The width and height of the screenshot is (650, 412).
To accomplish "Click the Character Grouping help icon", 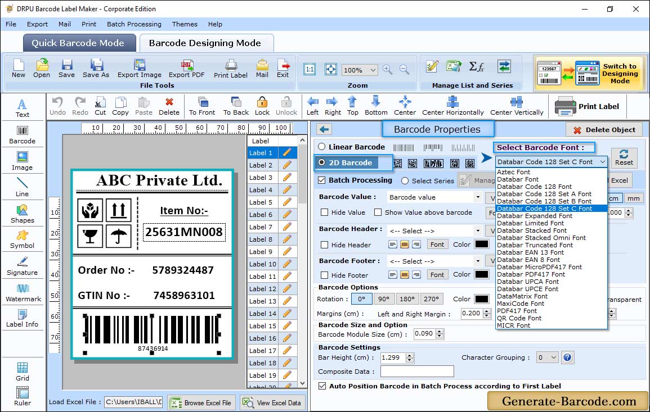I will point(567,357).
